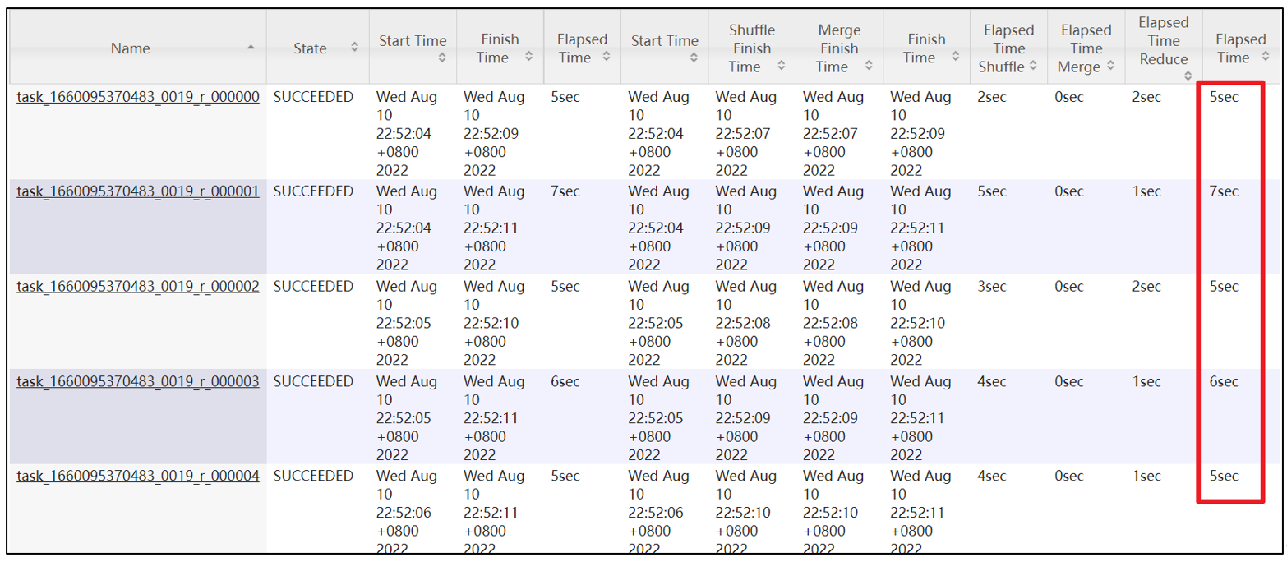Click the State column sort icon

point(354,48)
